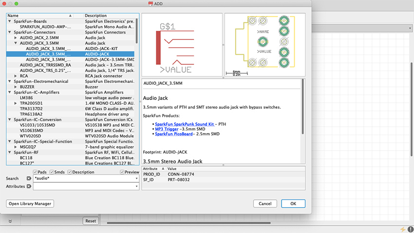Screen dimensions: 414x233
Task: Select the LM386 device row
Action: (70, 98)
